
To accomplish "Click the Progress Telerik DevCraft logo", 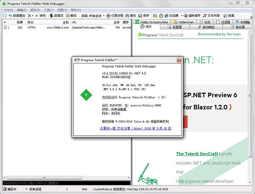I will pos(161,35).
